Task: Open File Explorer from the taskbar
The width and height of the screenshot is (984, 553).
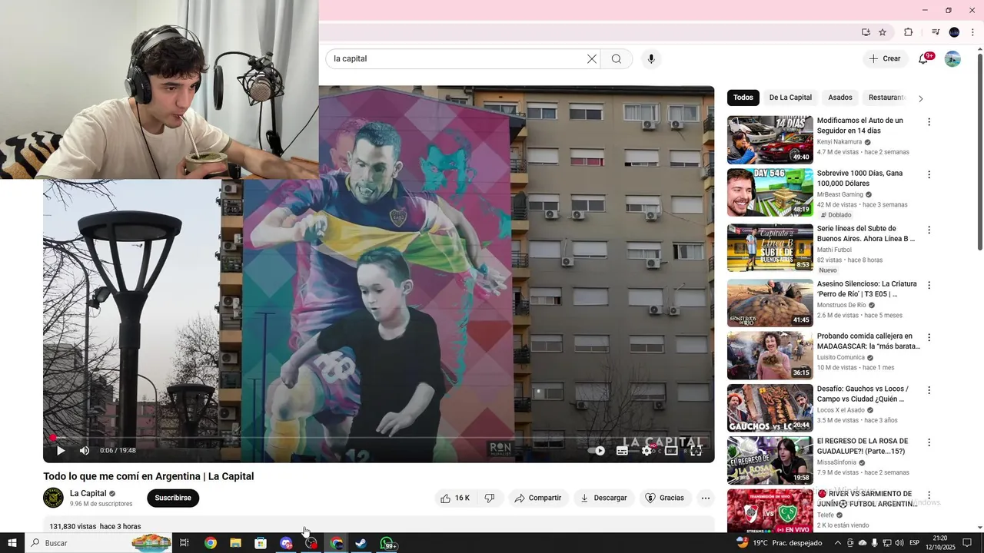Action: [235, 543]
